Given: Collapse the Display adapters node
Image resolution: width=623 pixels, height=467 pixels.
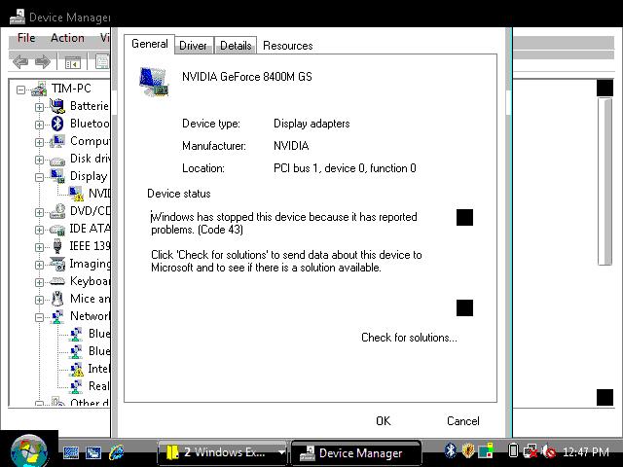Looking at the screenshot, I should 39,177.
